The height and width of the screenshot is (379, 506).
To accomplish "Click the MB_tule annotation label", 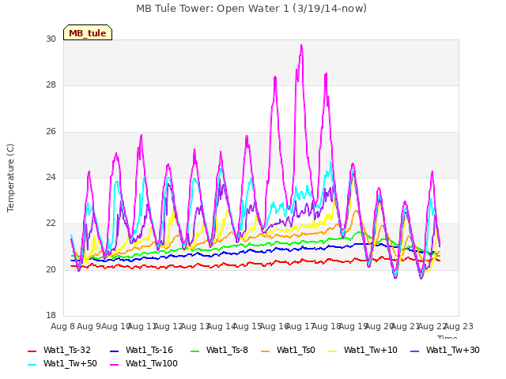I will [88, 32].
